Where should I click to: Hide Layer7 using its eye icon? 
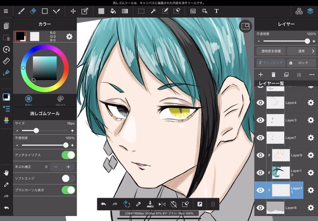tap(260, 138)
